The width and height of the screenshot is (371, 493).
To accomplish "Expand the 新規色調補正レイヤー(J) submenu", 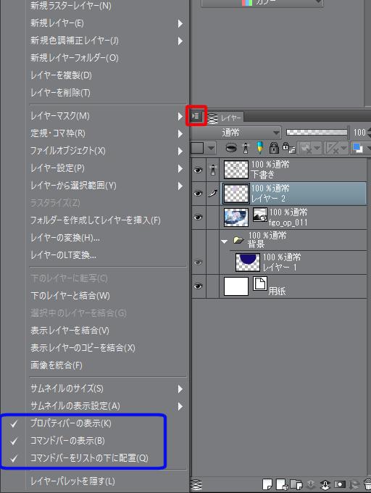I will coord(180,41).
